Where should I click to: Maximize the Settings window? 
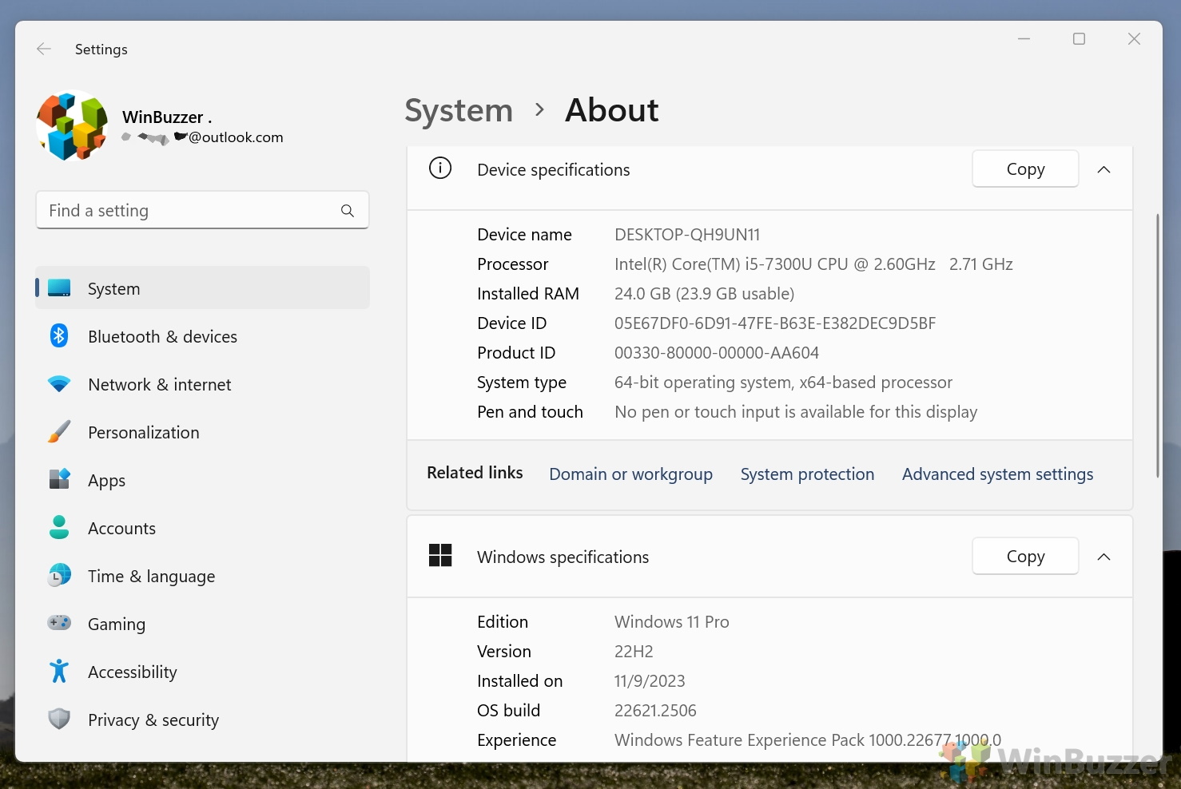[1079, 38]
